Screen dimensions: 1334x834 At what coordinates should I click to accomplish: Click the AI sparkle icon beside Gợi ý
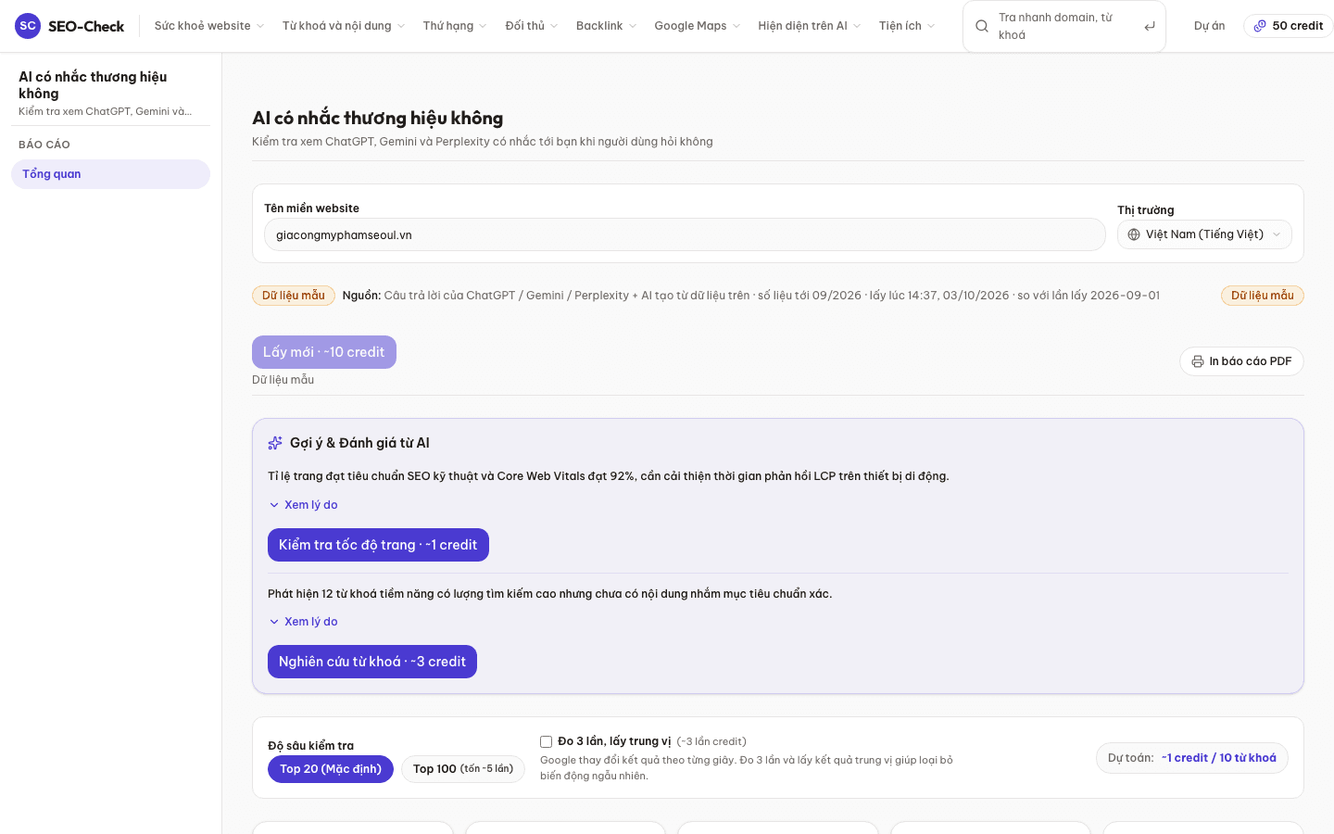pos(275,443)
